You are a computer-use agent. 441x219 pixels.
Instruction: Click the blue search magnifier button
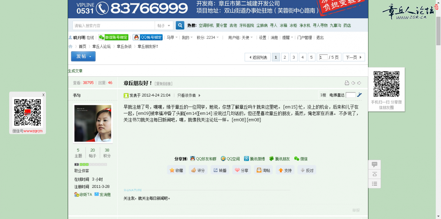180,25
